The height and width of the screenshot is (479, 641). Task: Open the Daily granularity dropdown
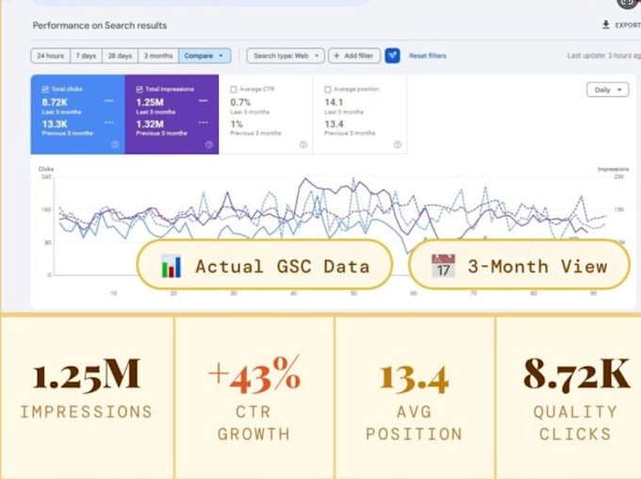click(607, 90)
